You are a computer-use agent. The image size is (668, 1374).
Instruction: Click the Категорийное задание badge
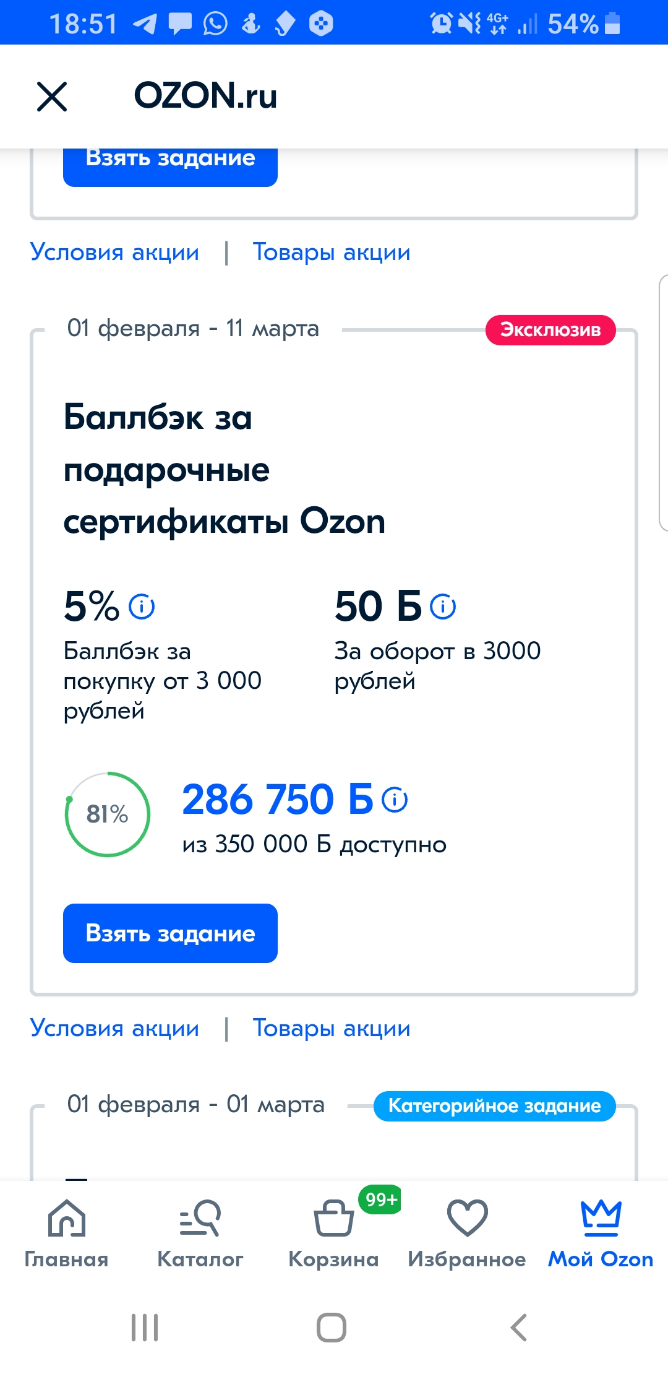click(494, 1106)
